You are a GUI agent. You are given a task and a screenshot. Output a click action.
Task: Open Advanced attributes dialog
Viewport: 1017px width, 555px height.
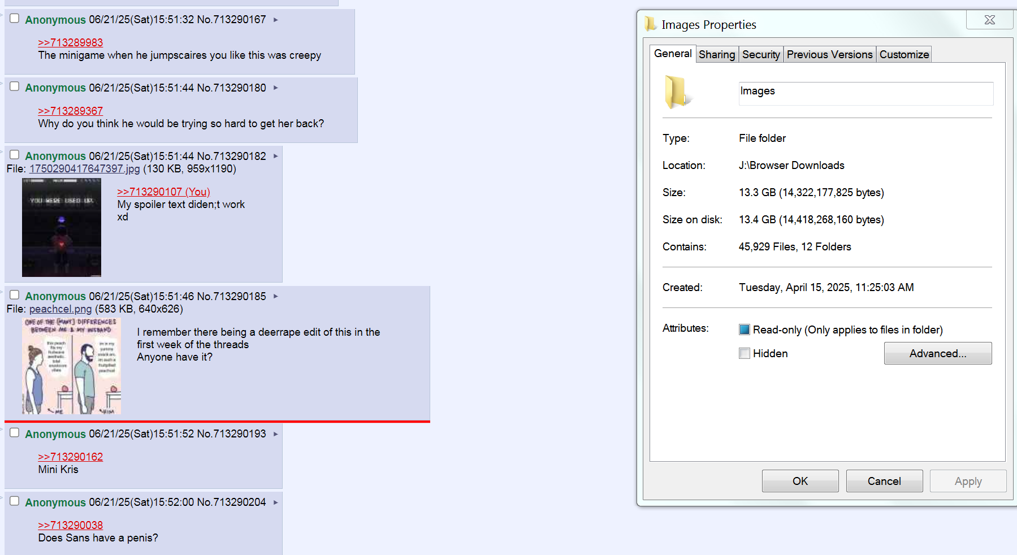click(938, 353)
